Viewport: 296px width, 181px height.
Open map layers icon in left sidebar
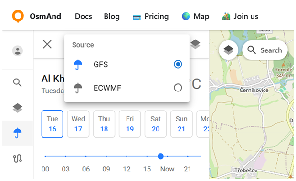18,108
